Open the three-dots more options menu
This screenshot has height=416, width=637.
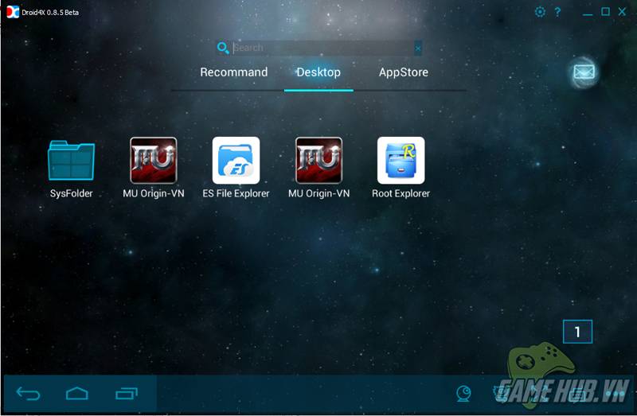tap(615, 394)
